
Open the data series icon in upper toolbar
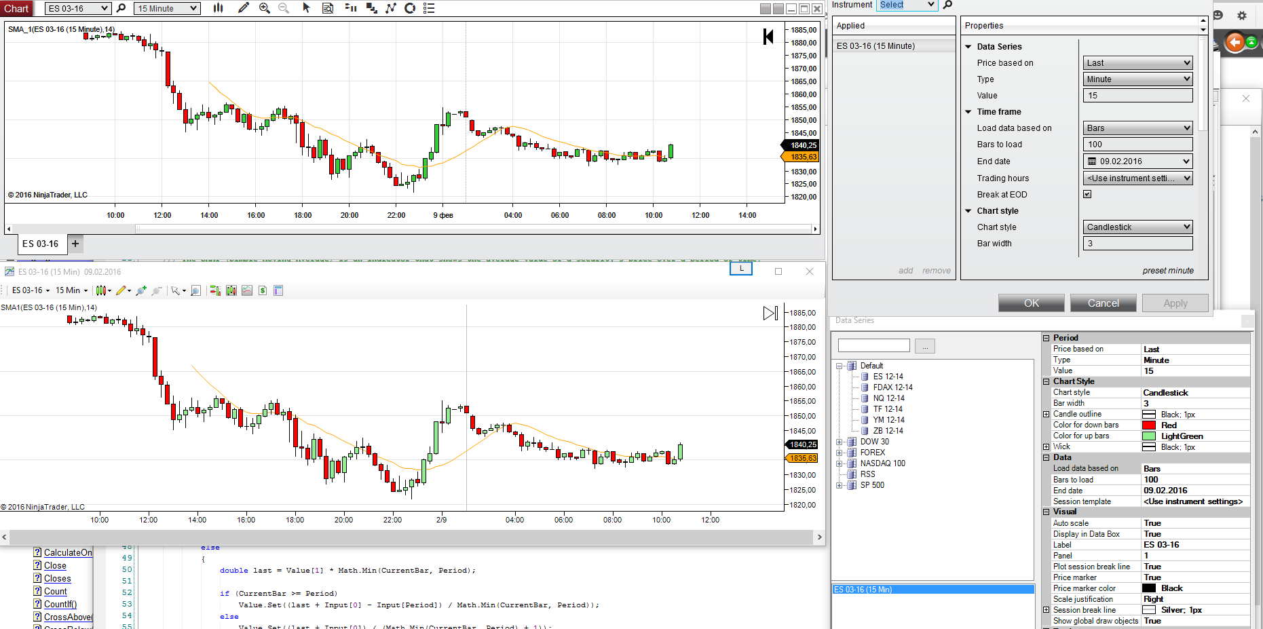[372, 8]
